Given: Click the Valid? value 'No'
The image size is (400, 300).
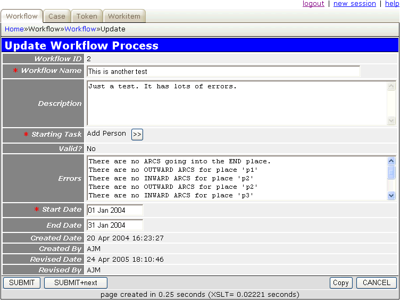Looking at the screenshot, I should coord(91,149).
